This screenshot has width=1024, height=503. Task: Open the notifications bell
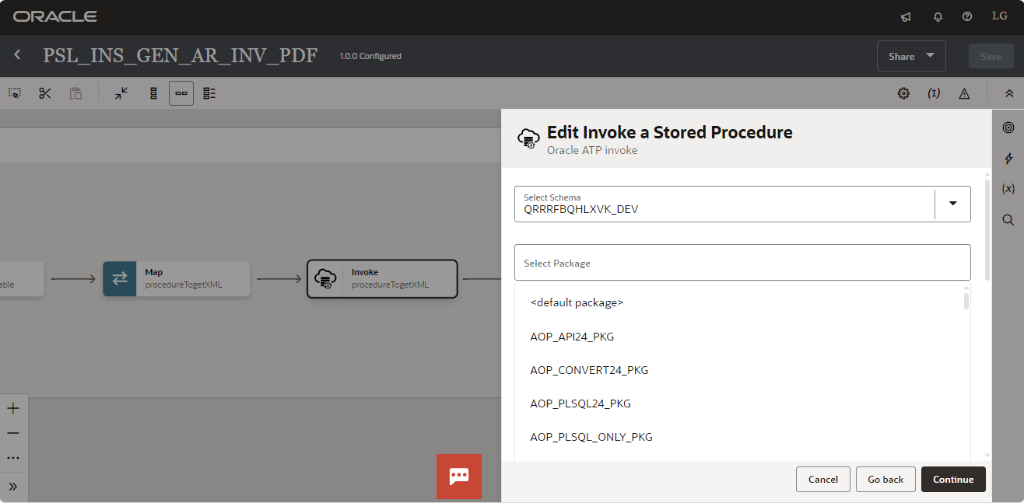[938, 16]
